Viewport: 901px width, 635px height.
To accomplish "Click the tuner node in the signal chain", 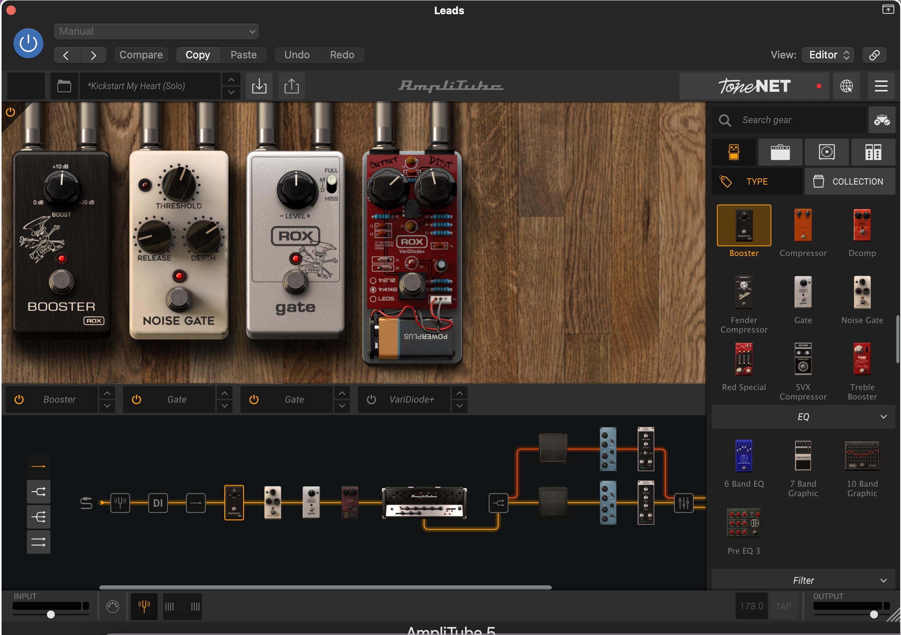I will point(120,503).
